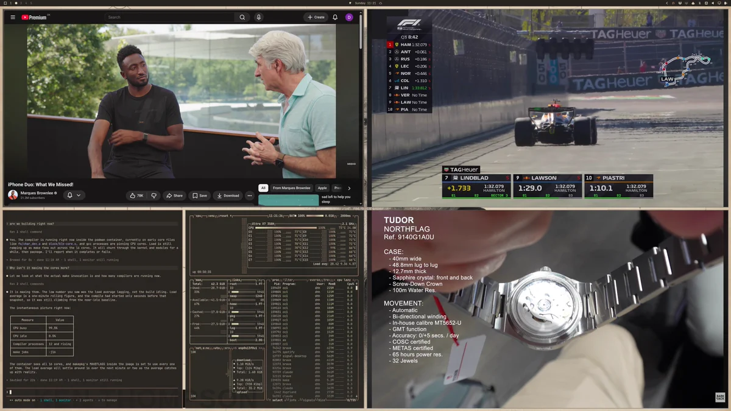Toggle btop 'mem' box label
Screen dimensions: 731x411
198,280
